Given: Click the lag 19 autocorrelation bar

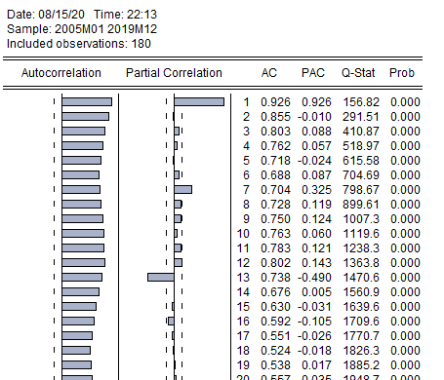Looking at the screenshot, I should (x=76, y=365).
